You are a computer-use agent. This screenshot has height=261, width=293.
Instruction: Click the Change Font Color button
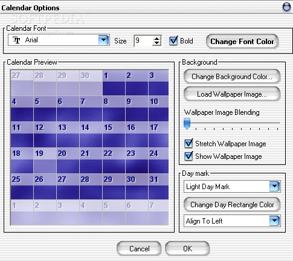(242, 42)
